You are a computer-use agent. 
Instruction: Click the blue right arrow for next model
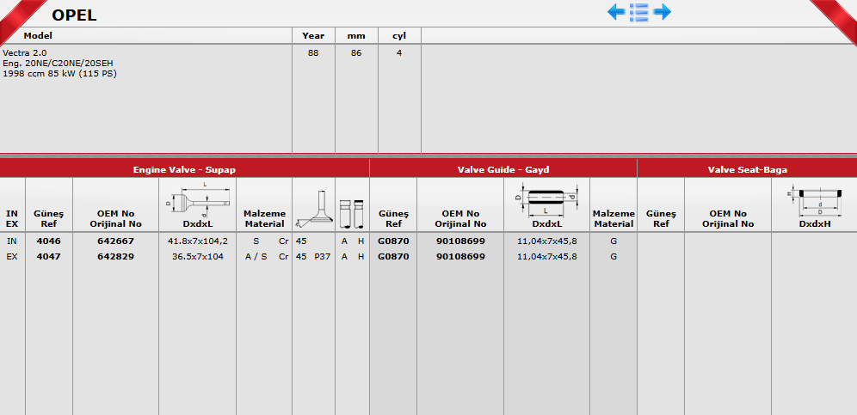tap(662, 12)
